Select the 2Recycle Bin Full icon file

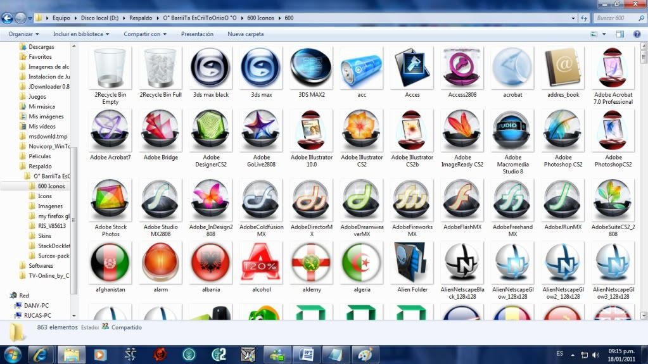pos(160,73)
